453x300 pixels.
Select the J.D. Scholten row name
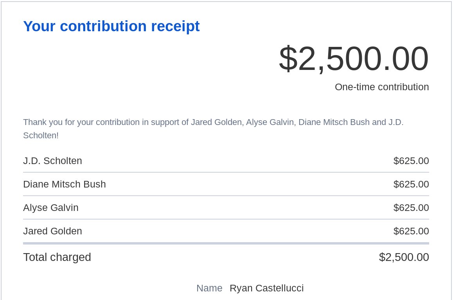52,161
